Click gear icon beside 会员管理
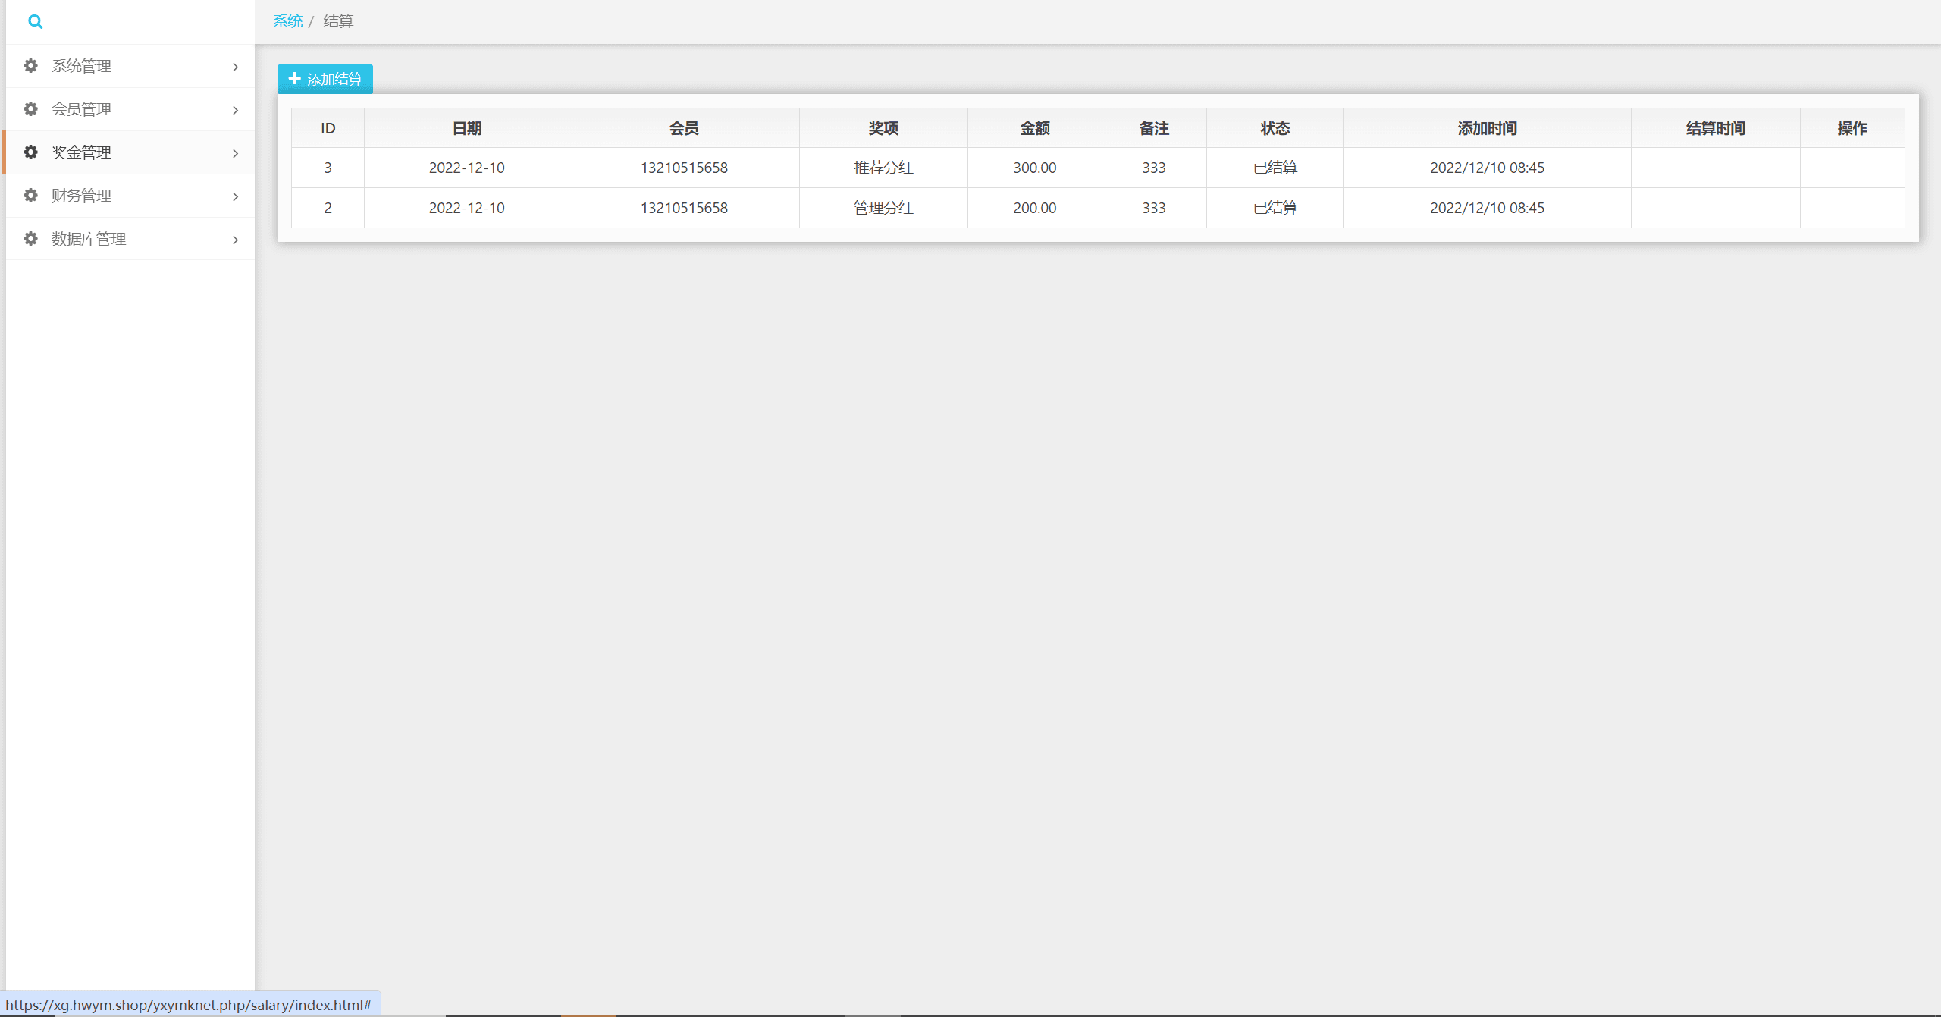 tap(30, 109)
